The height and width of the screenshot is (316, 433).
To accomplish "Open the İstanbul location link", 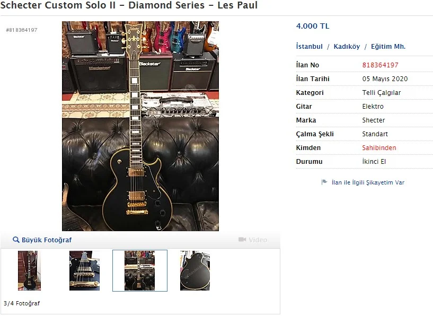I will tap(310, 47).
